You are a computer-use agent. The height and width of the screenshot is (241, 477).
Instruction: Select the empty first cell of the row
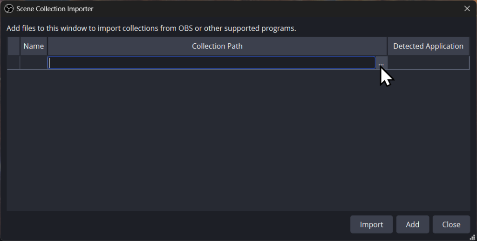click(14, 63)
